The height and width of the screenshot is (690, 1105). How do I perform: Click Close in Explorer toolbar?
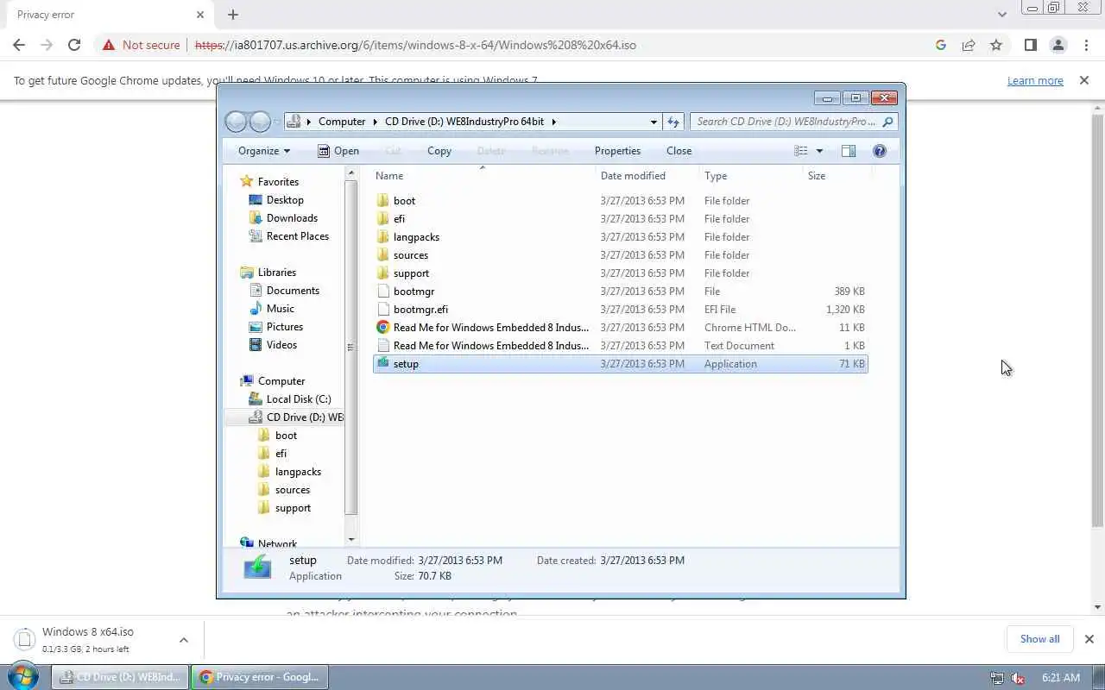(x=679, y=151)
